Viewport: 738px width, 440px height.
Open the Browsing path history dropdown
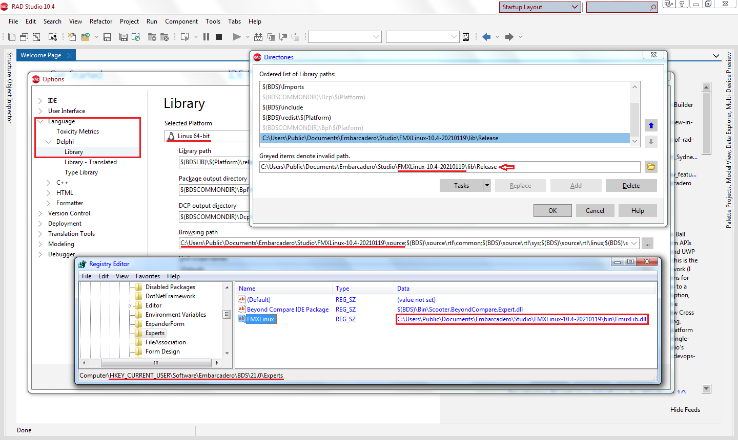tap(634, 243)
